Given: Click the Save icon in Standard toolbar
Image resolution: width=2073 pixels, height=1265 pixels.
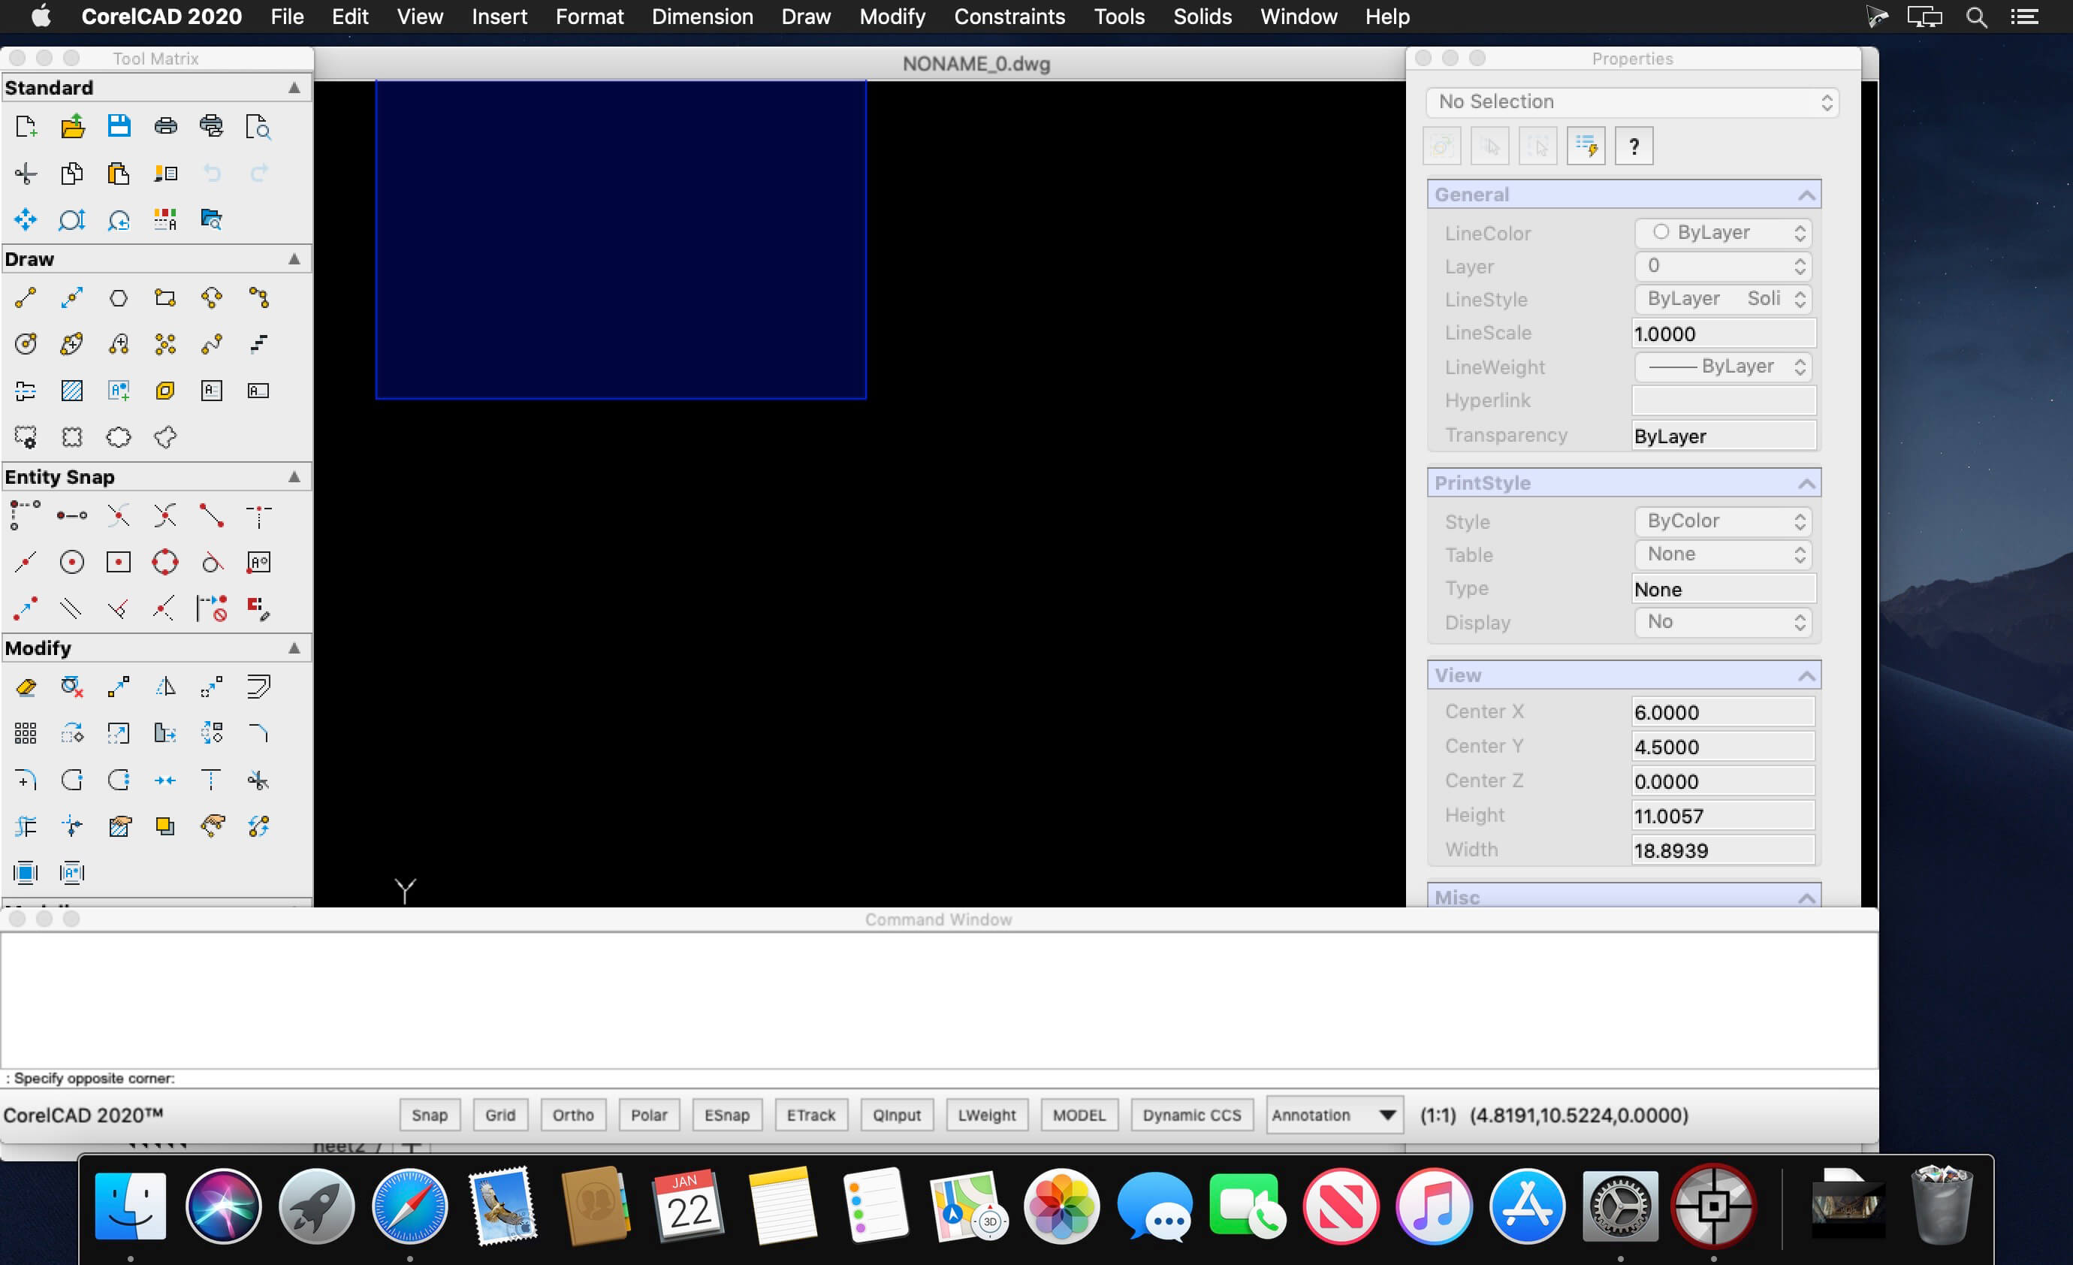Looking at the screenshot, I should tap(119, 126).
